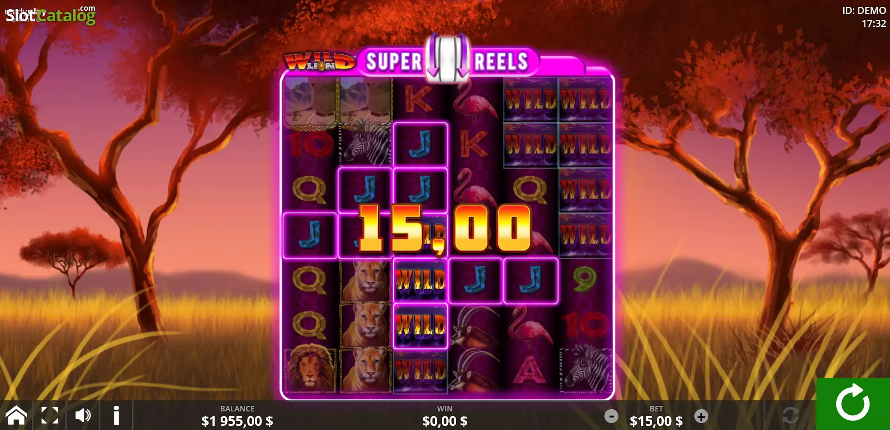
Task: Open the home lobby icon
Action: pyautogui.click(x=16, y=415)
